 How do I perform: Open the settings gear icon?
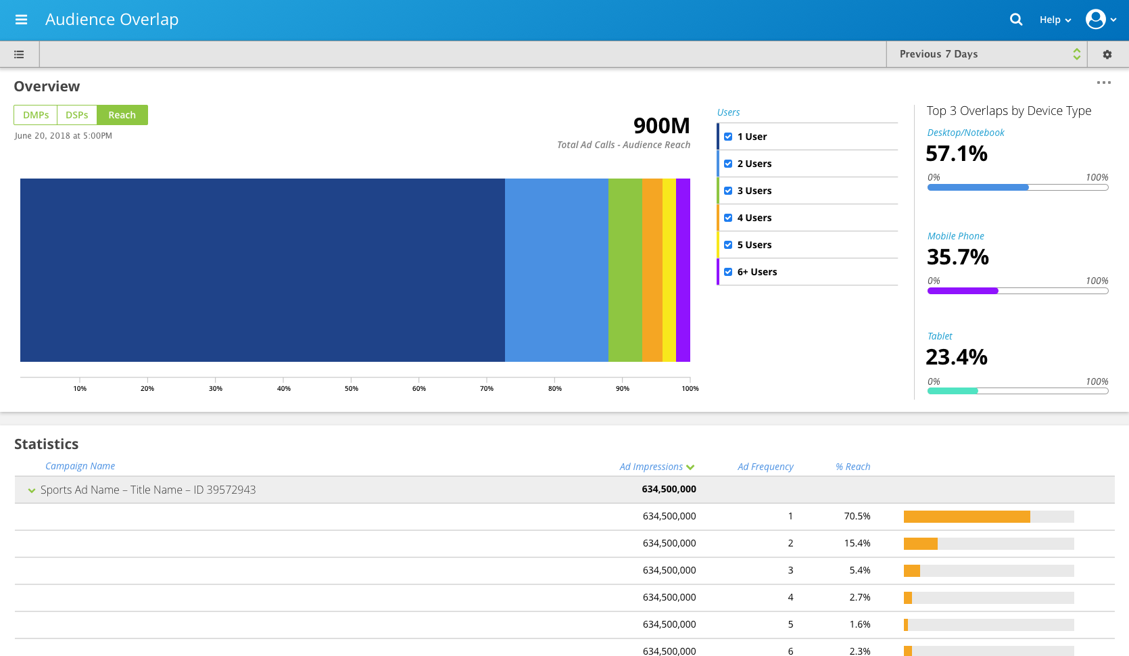tap(1107, 54)
